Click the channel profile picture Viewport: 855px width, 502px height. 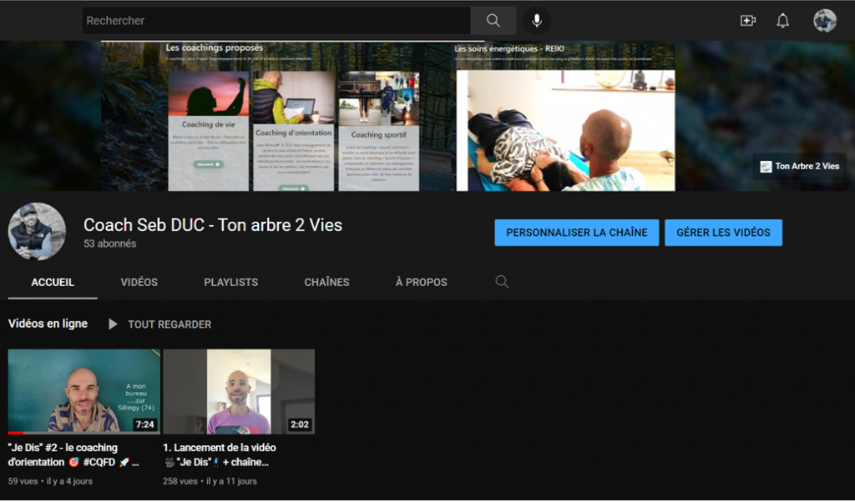[x=37, y=232]
